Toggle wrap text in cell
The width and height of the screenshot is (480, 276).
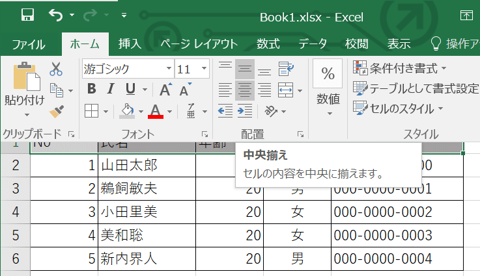(286, 69)
